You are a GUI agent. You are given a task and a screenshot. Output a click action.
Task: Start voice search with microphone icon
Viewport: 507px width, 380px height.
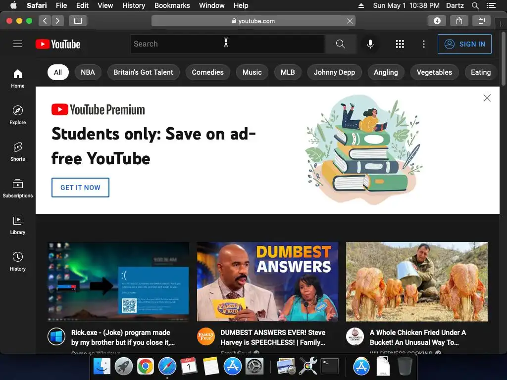[x=370, y=44]
